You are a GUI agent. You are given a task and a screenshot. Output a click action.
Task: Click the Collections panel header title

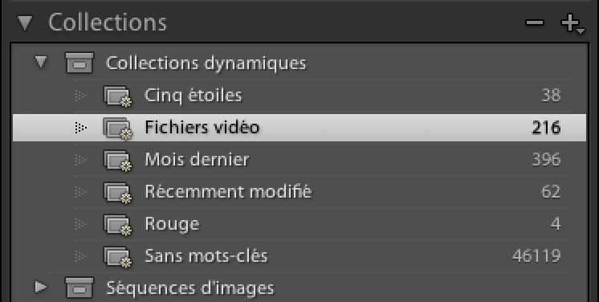(108, 22)
